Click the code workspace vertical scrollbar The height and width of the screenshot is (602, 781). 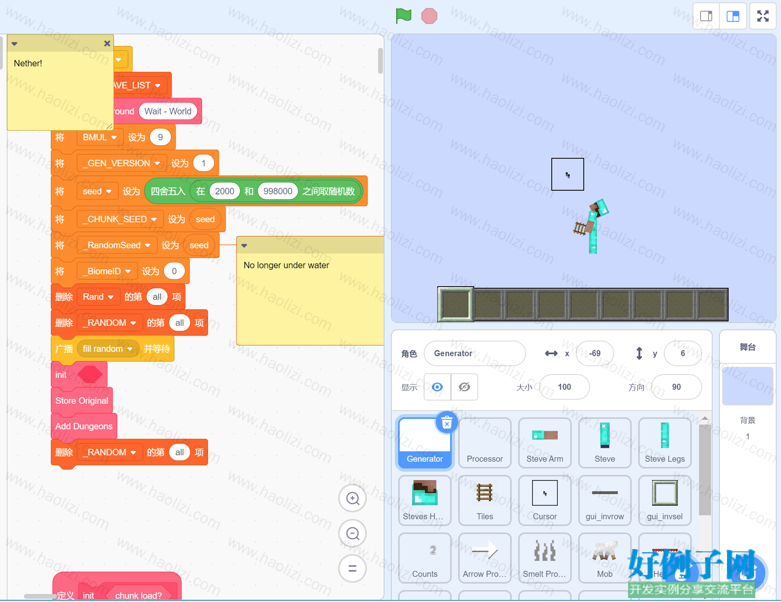(x=380, y=61)
